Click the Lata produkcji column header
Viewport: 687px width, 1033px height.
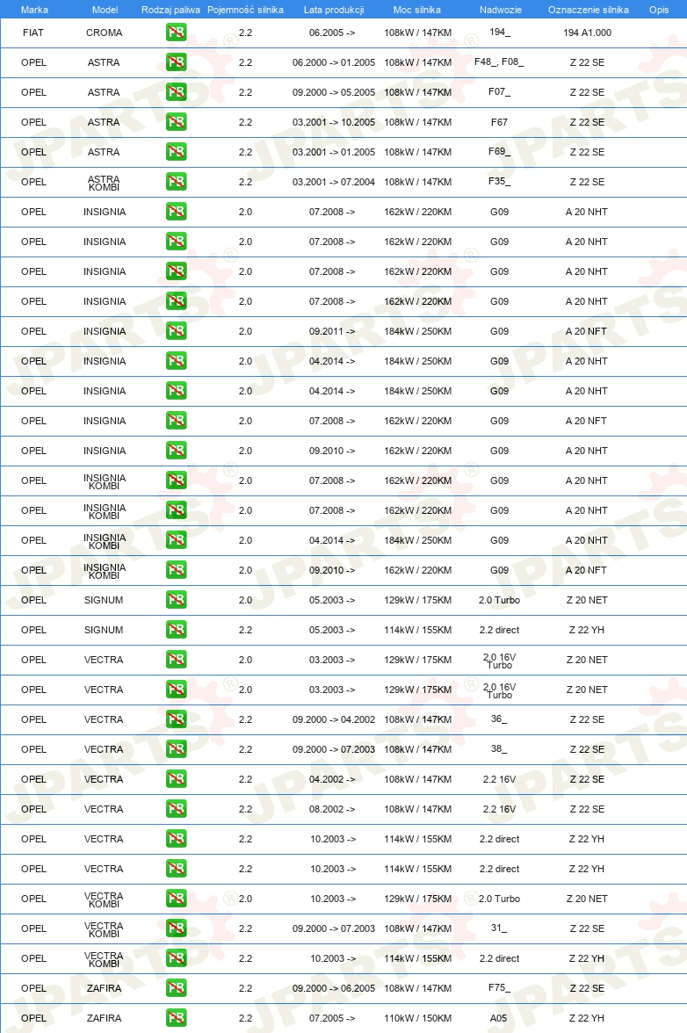pyautogui.click(x=333, y=10)
